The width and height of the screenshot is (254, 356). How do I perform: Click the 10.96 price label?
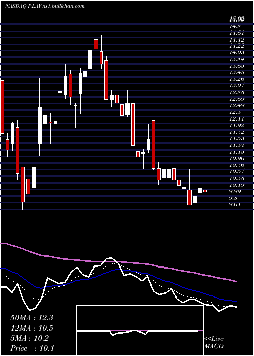[237, 158]
